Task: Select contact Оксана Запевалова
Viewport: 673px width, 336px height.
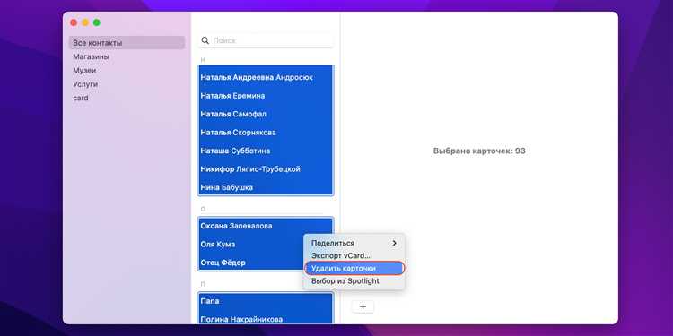Action: click(x=266, y=226)
